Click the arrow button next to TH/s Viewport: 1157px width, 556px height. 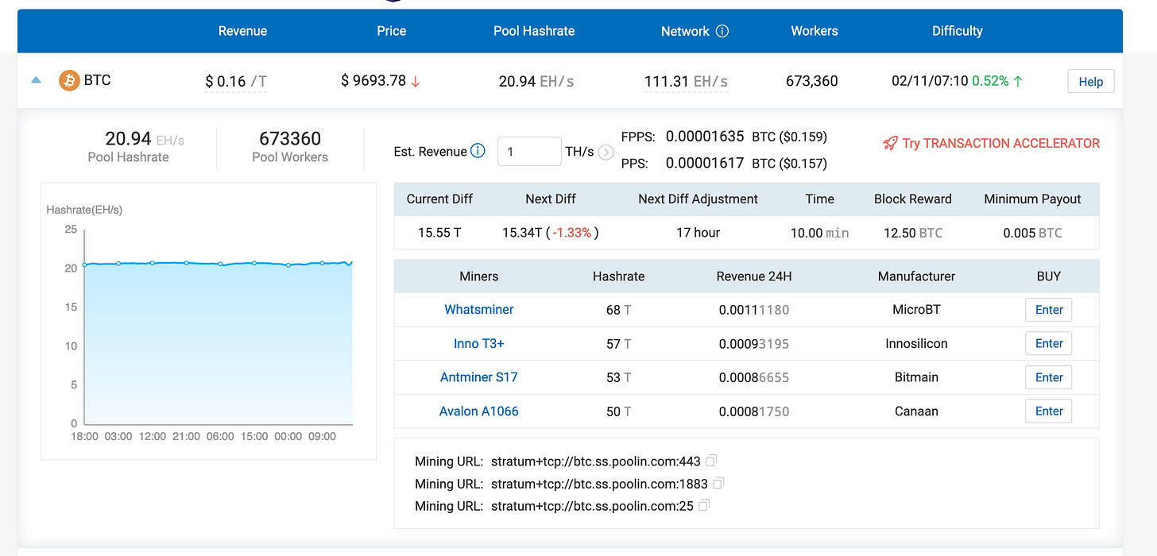coord(606,152)
